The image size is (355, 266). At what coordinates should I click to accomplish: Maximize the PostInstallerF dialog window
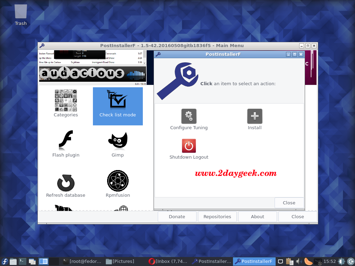(295, 54)
